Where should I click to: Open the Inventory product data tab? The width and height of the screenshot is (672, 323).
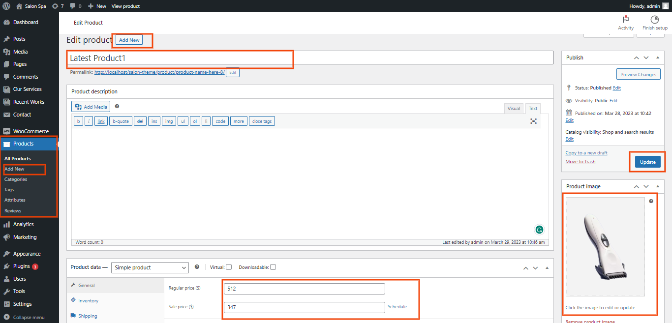click(x=88, y=300)
